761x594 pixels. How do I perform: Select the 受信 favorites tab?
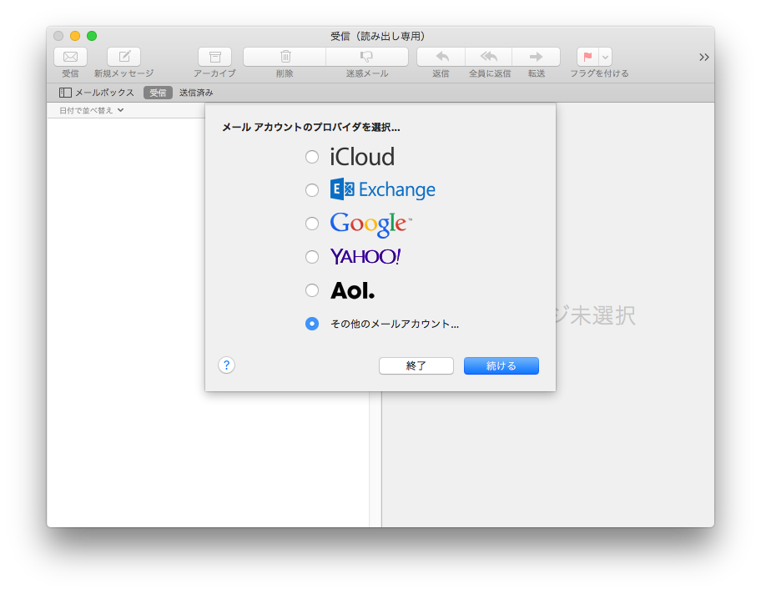(158, 93)
